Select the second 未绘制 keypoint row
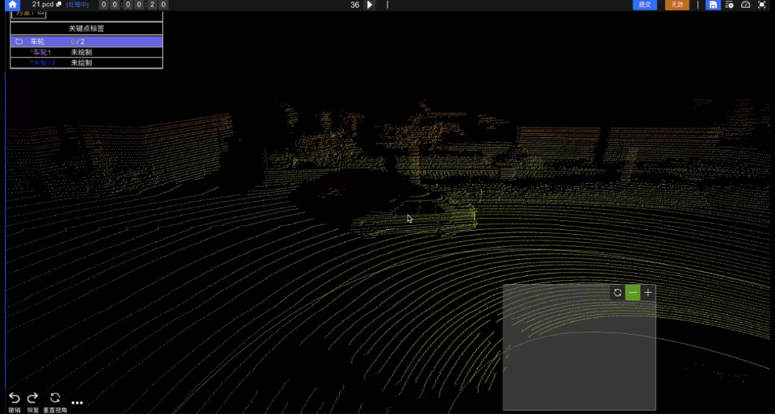 click(81, 63)
